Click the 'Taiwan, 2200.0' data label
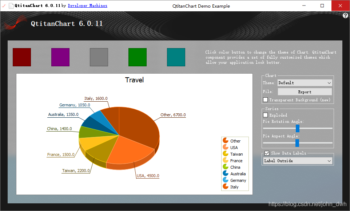The image size is (350, 211). [x=76, y=171]
